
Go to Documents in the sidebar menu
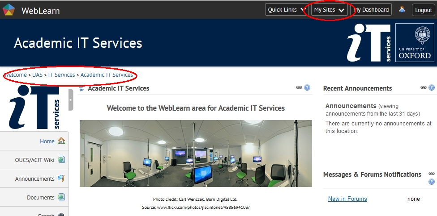tap(41, 197)
